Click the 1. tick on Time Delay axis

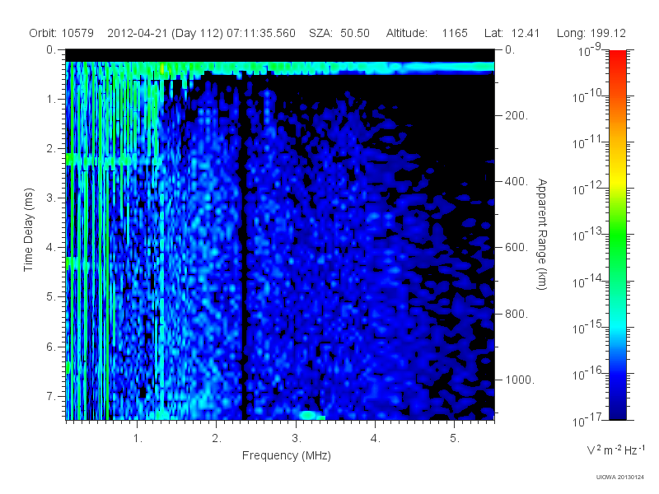51,99
